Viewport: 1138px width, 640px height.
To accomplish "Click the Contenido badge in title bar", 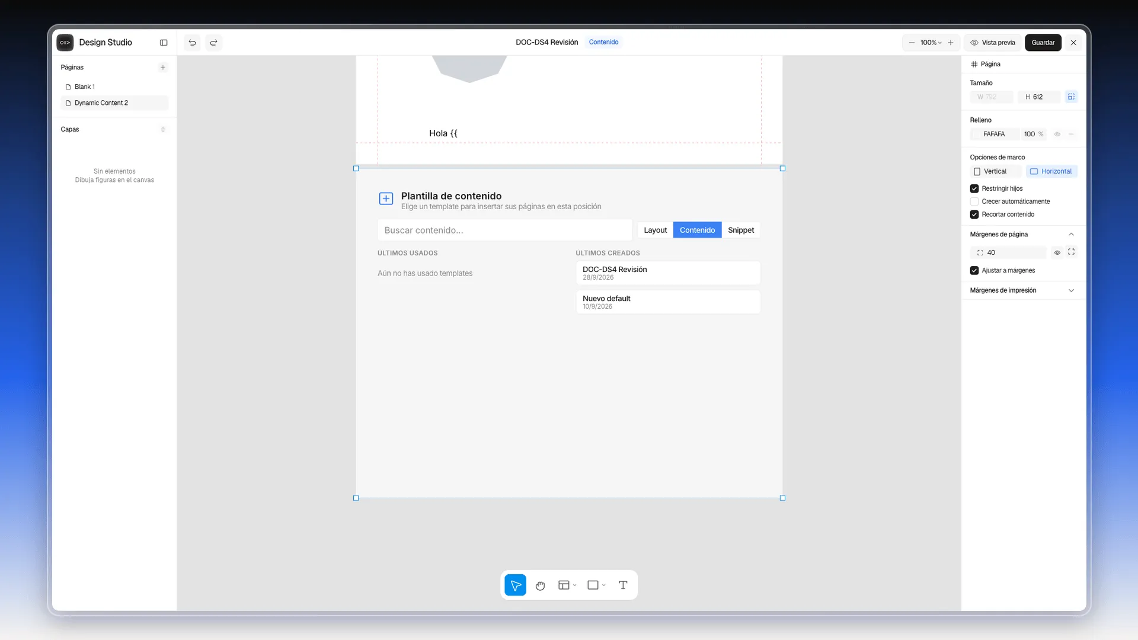I will (x=603, y=42).
